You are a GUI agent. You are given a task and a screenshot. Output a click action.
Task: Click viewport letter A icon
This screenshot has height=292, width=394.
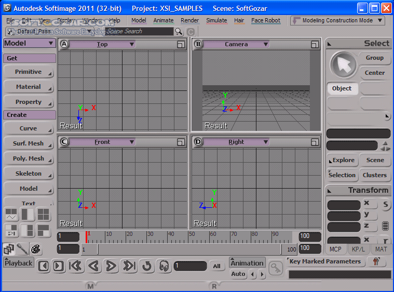[x=64, y=44]
